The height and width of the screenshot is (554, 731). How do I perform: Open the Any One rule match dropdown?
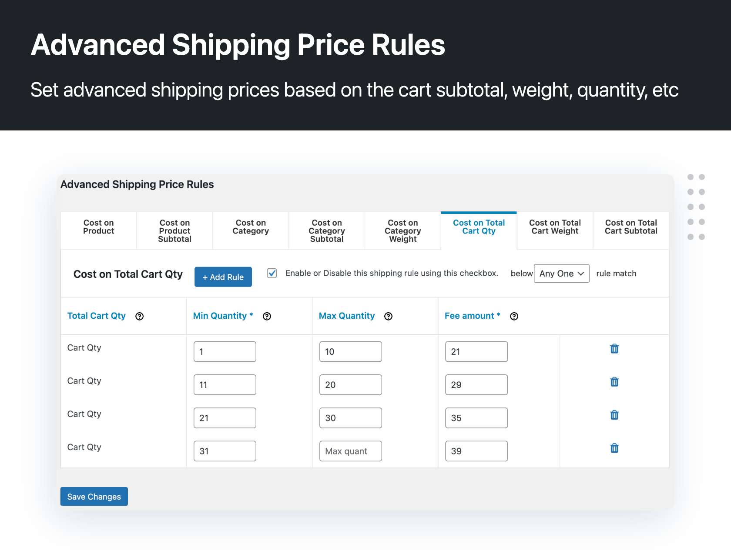click(561, 273)
